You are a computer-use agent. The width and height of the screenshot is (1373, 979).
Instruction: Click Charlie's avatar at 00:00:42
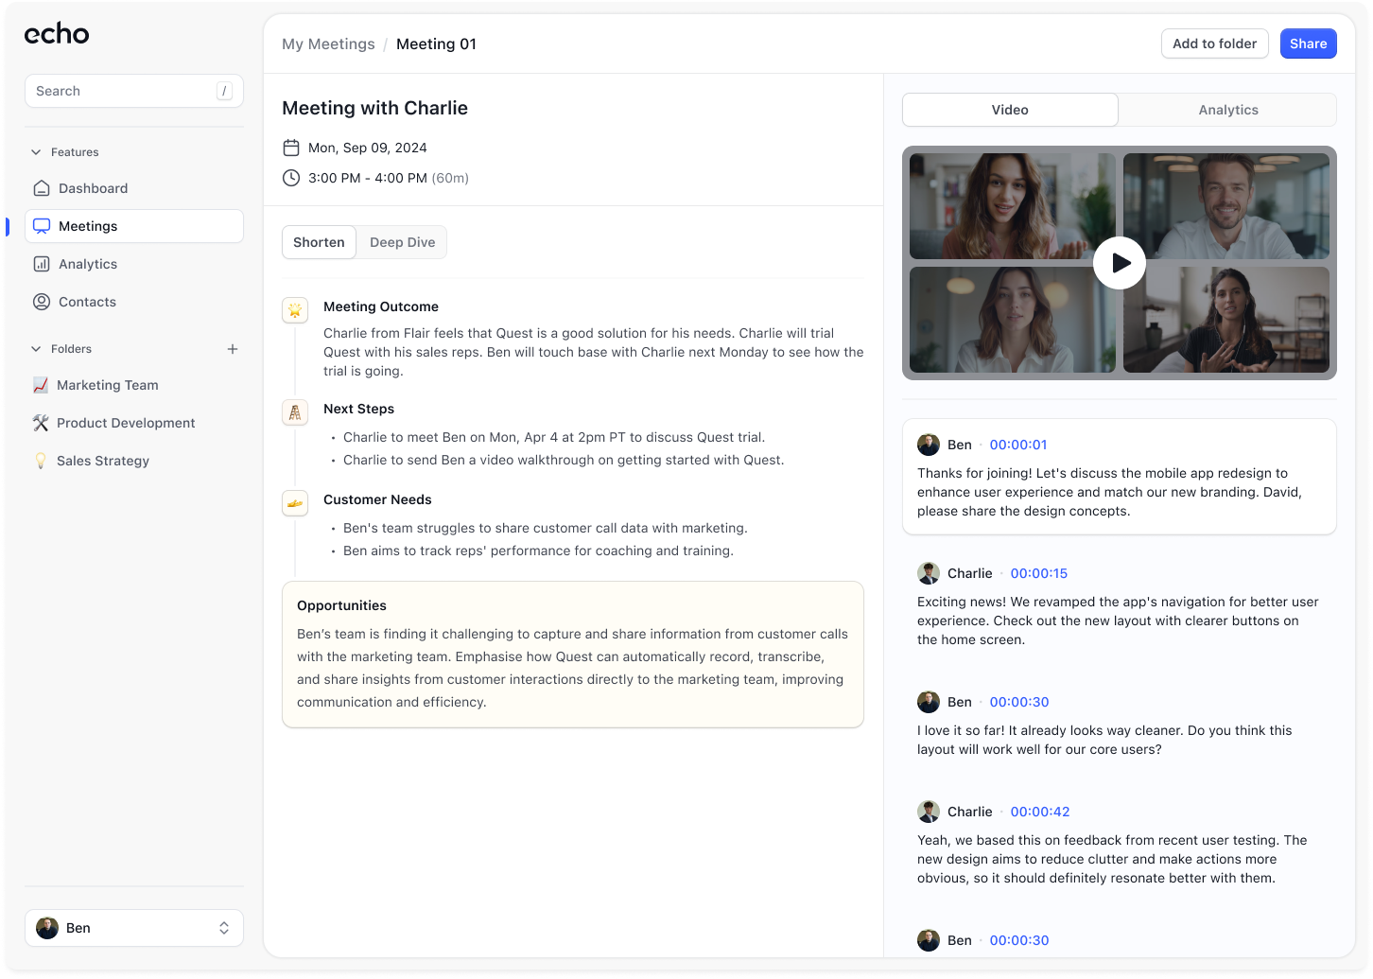pyautogui.click(x=929, y=812)
